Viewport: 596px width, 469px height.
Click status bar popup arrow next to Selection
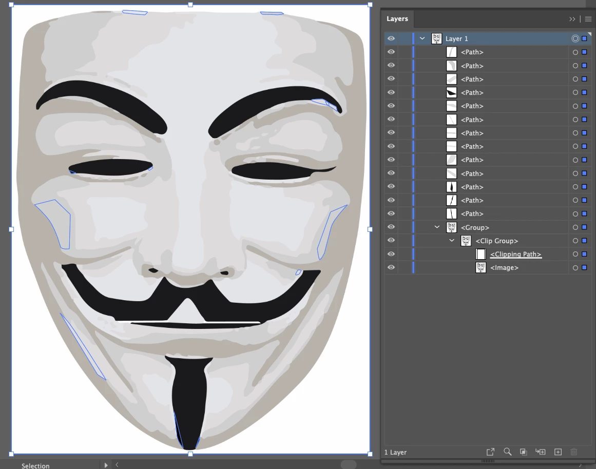[x=106, y=465]
